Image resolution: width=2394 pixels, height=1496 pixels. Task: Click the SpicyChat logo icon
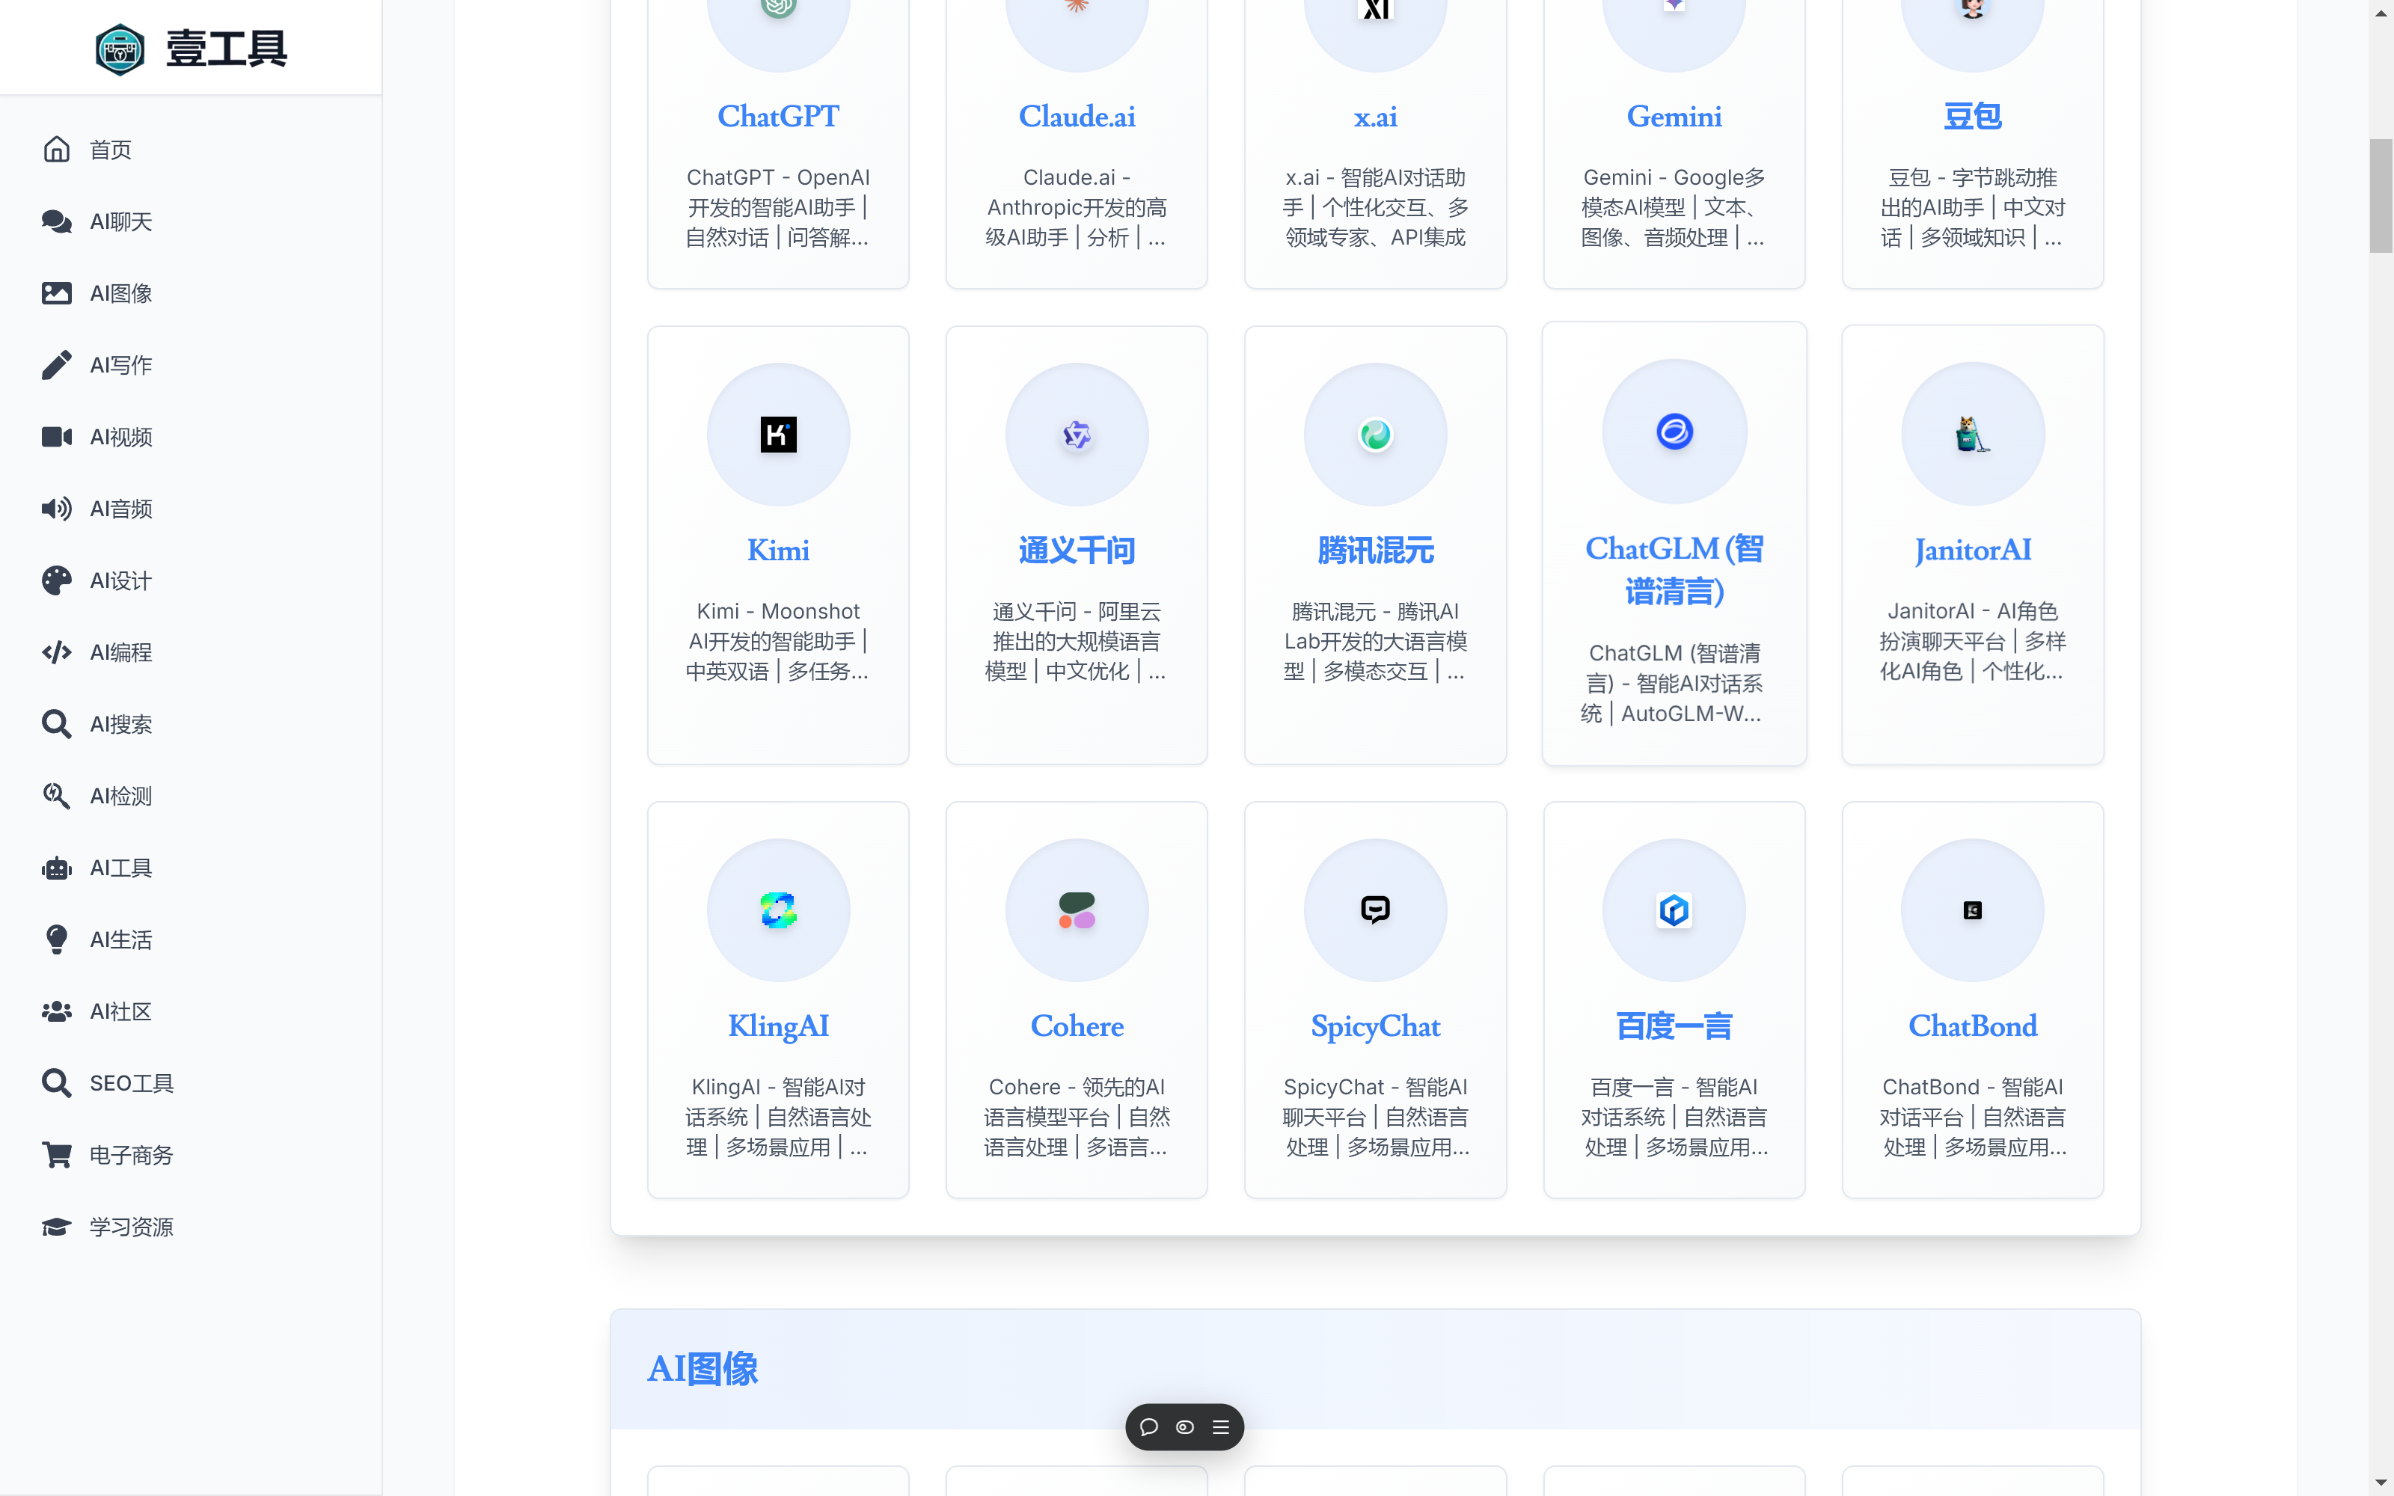point(1375,910)
